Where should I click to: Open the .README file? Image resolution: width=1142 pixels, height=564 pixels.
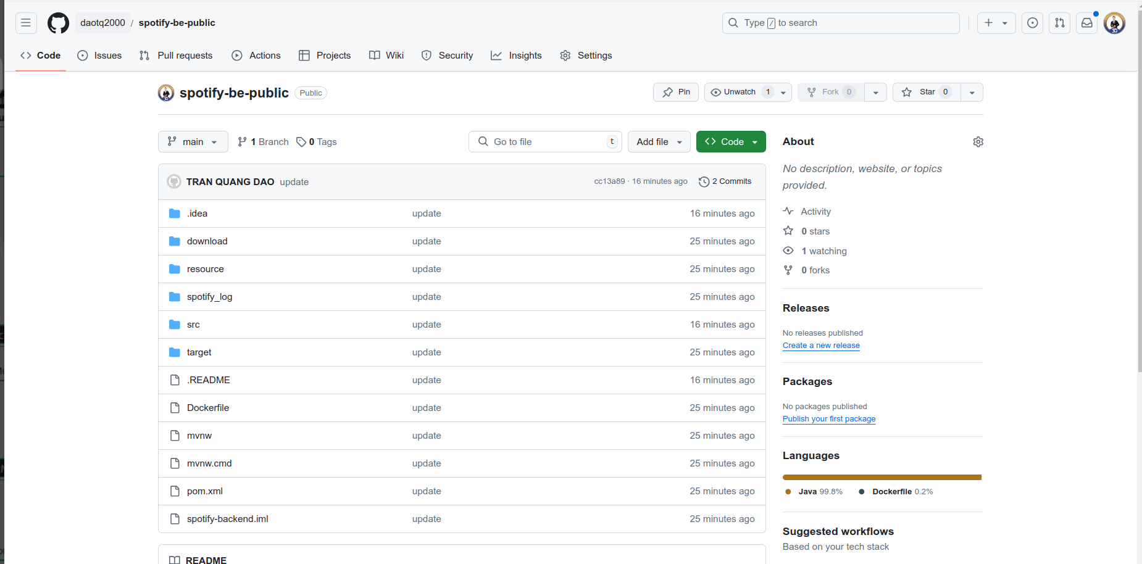pos(209,380)
